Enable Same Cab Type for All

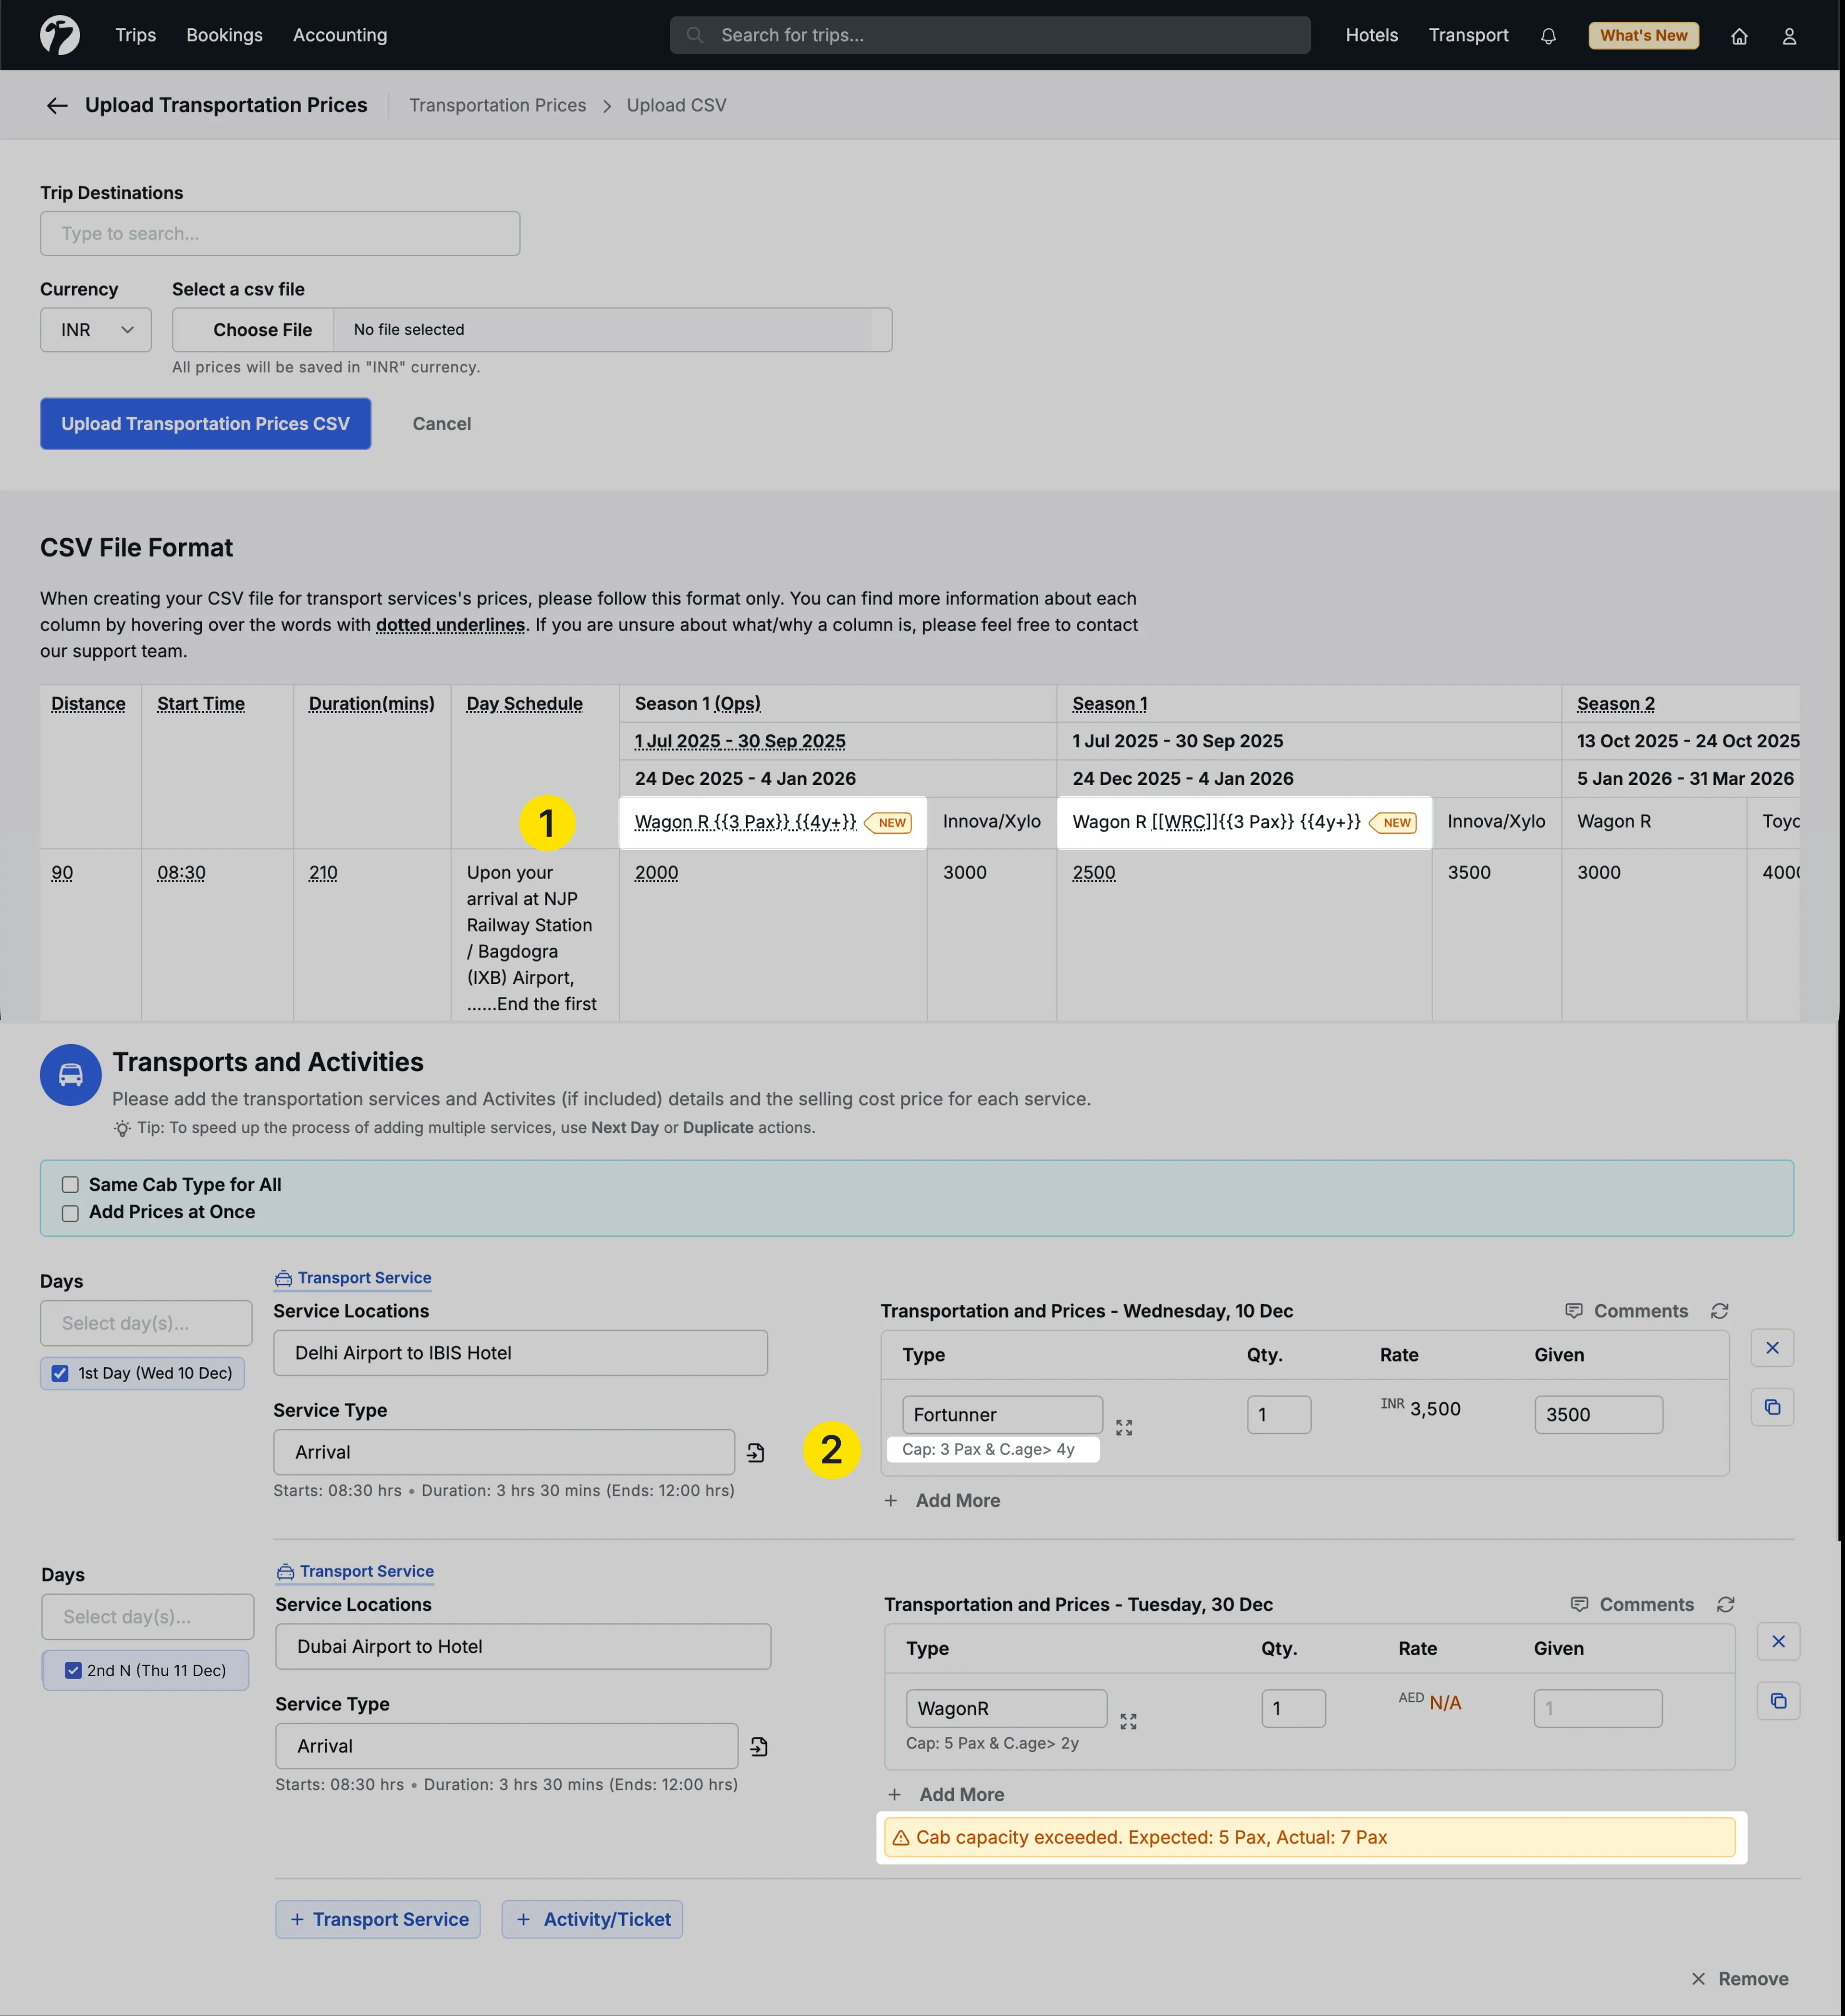[70, 1185]
